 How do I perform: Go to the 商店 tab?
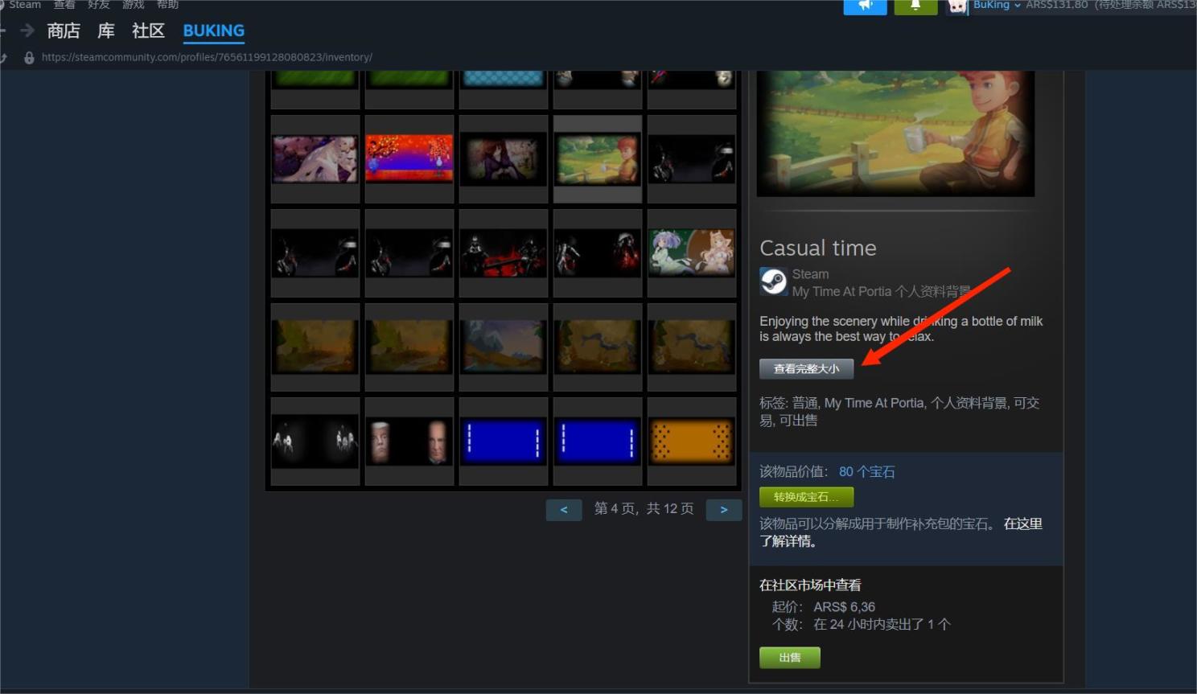point(64,31)
